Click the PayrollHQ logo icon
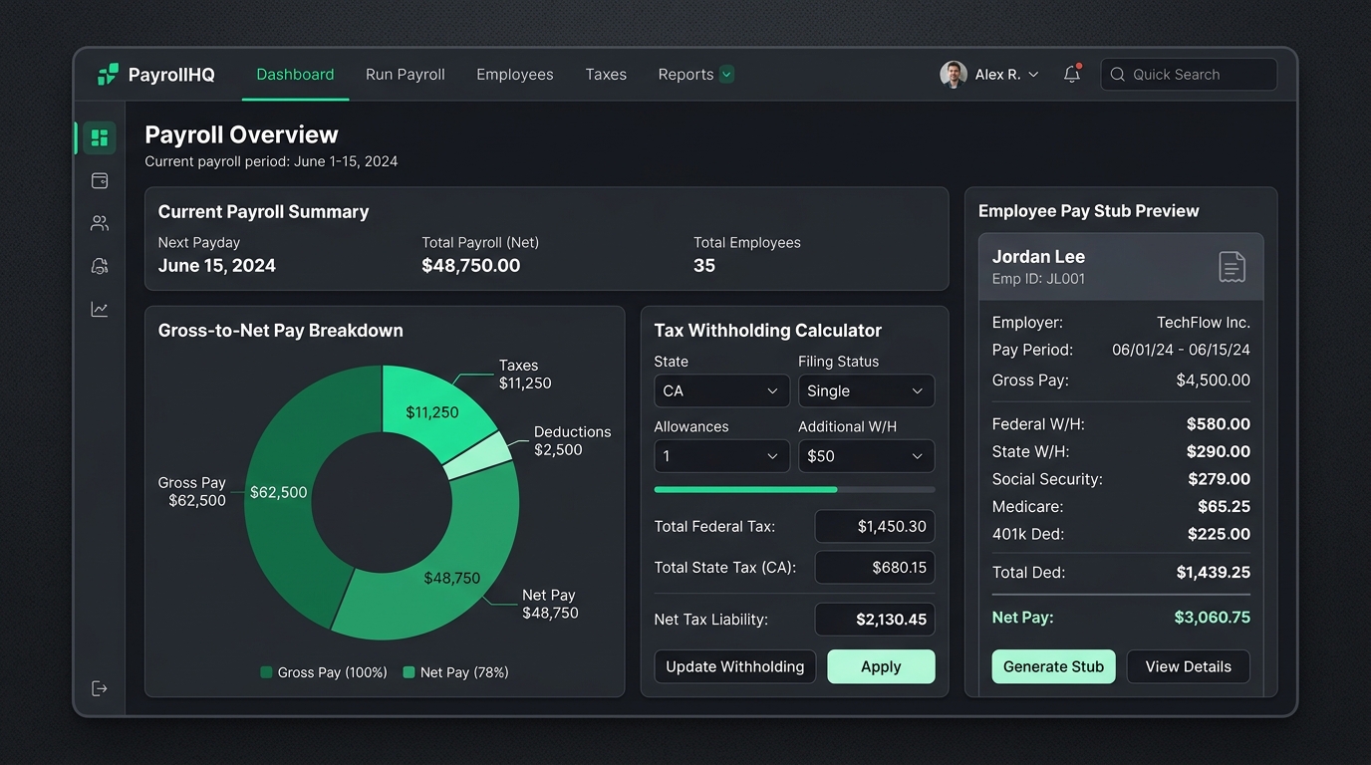The width and height of the screenshot is (1371, 765). point(108,75)
